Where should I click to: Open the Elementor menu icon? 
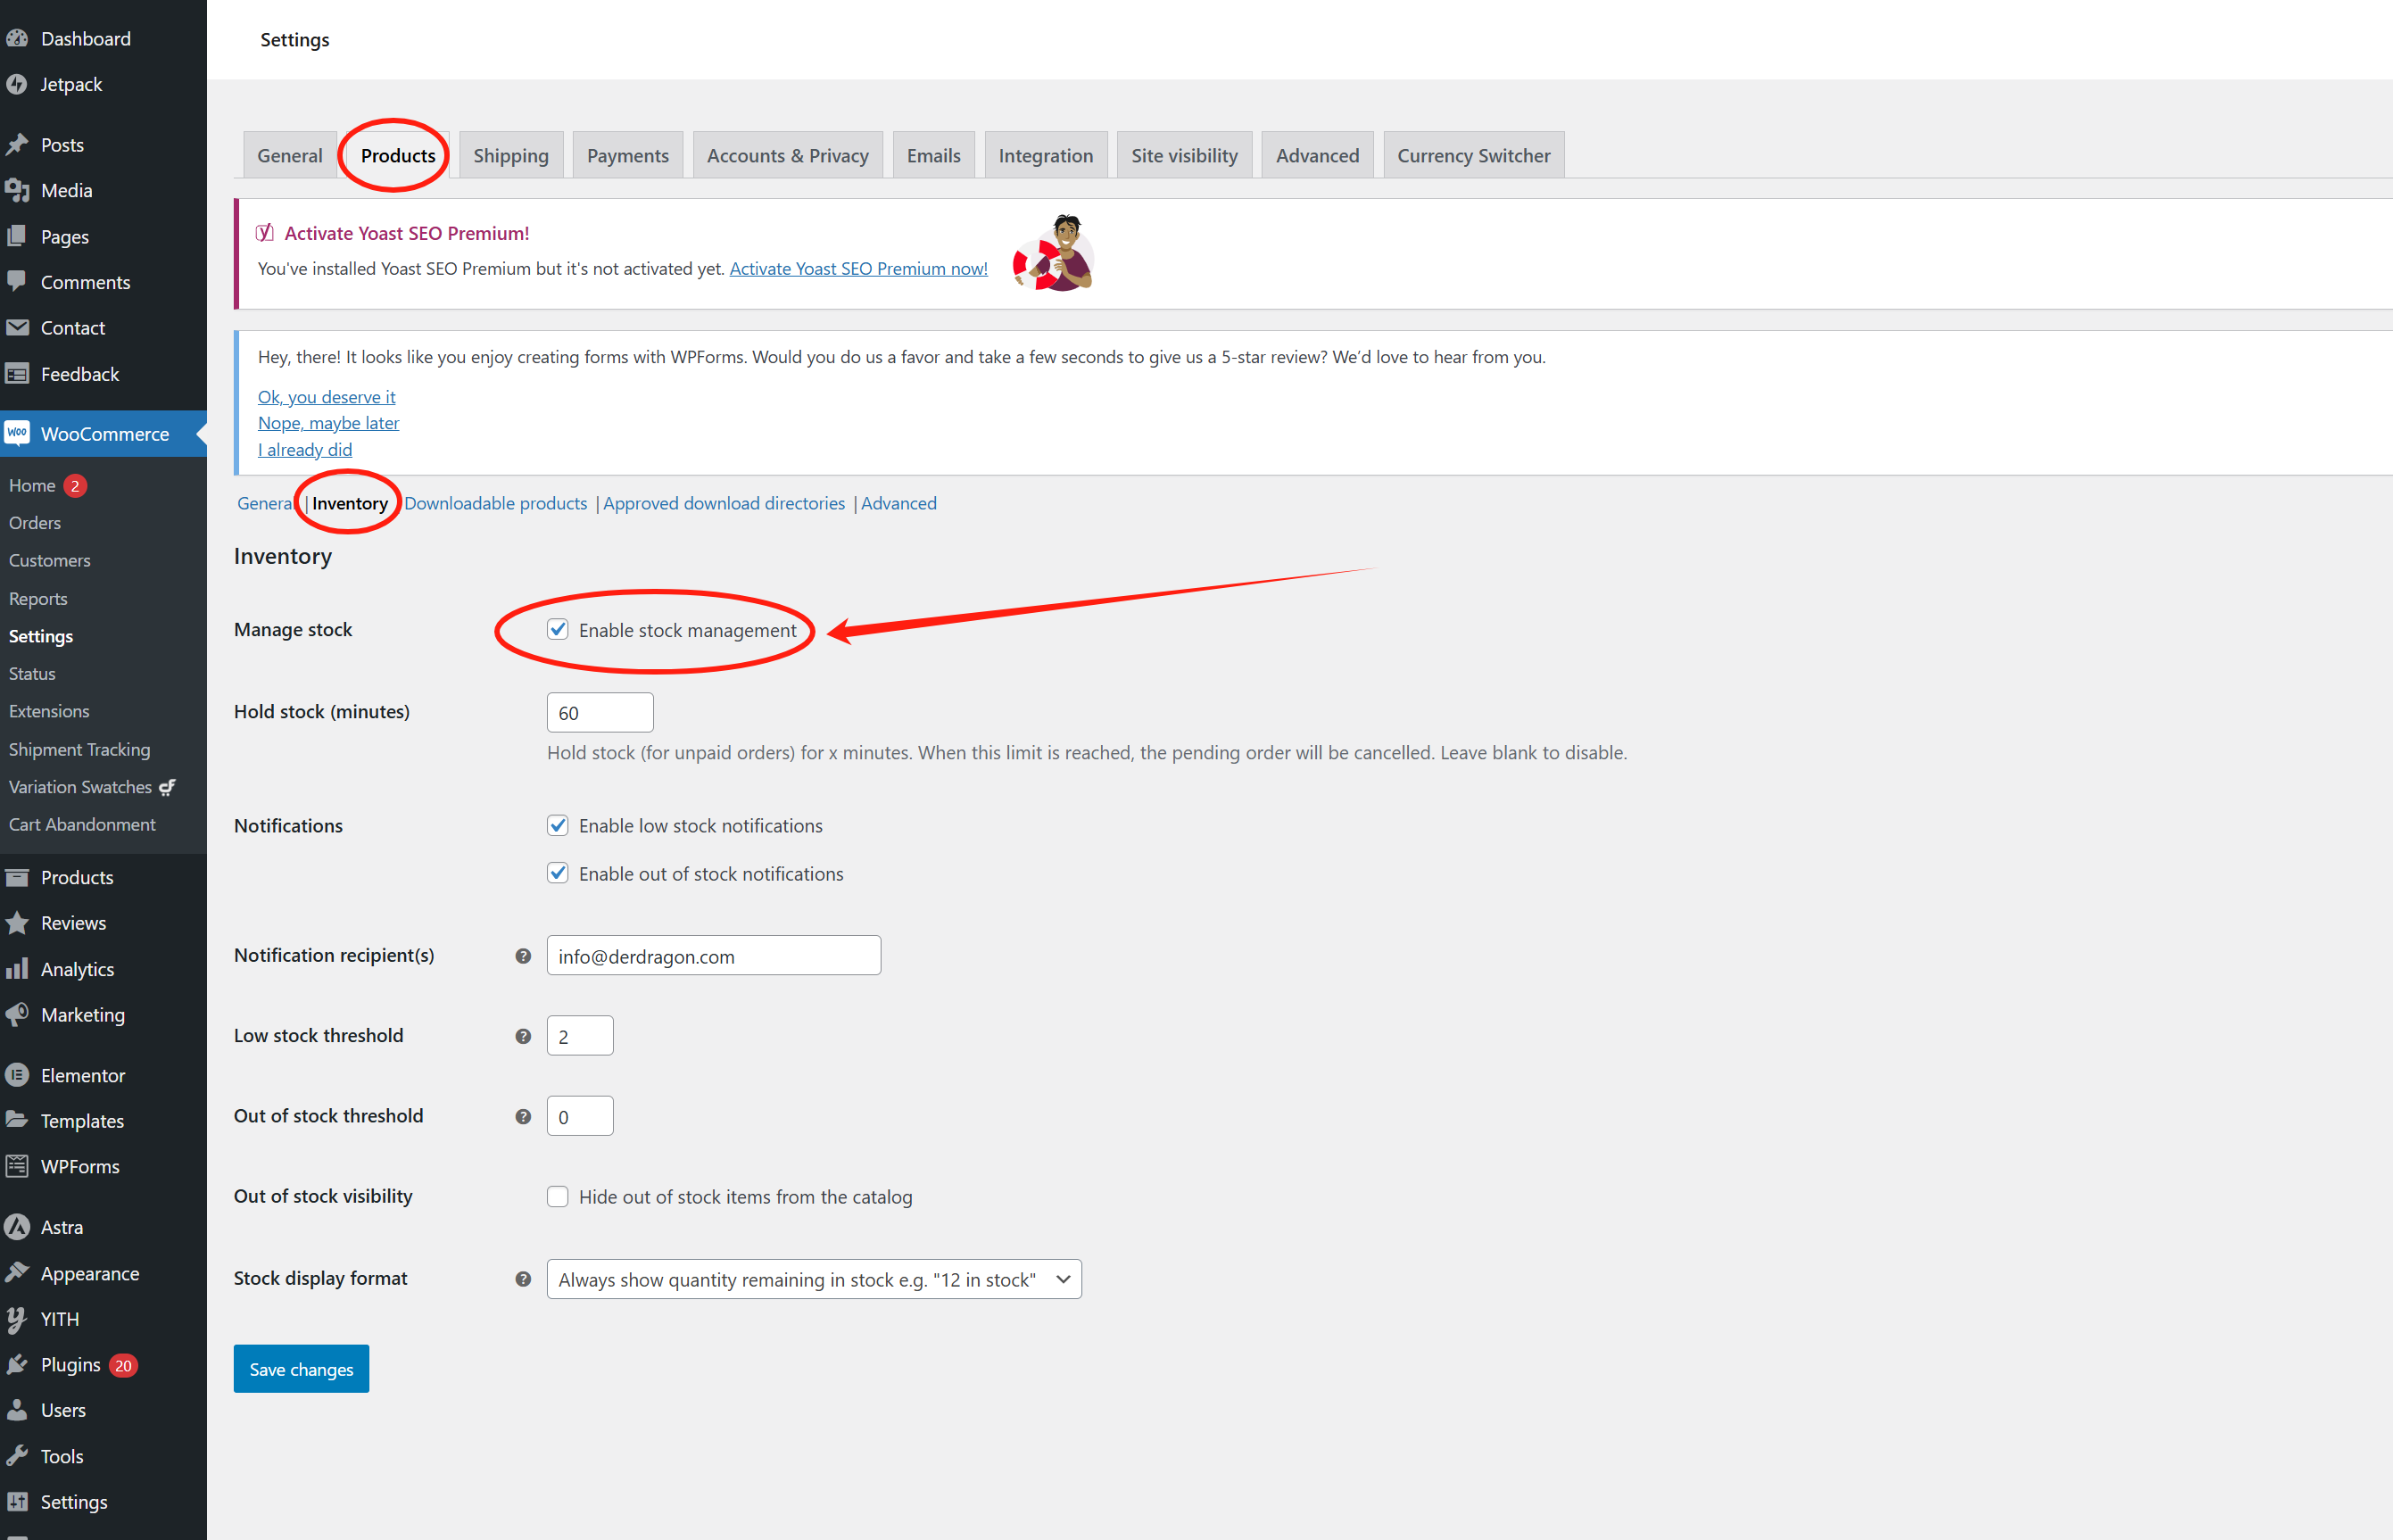click(17, 1075)
